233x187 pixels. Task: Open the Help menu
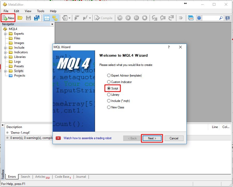pos(53,11)
